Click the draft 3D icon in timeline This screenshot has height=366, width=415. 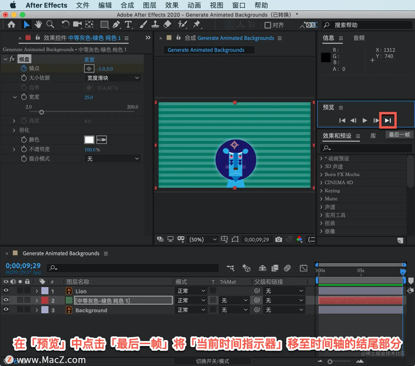coord(246,268)
